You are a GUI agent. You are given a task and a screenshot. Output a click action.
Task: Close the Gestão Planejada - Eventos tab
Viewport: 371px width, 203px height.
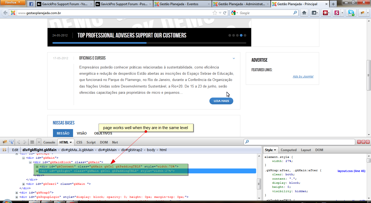pos(208,4)
